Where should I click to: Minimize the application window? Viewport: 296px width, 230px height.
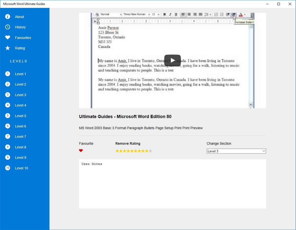267,4
